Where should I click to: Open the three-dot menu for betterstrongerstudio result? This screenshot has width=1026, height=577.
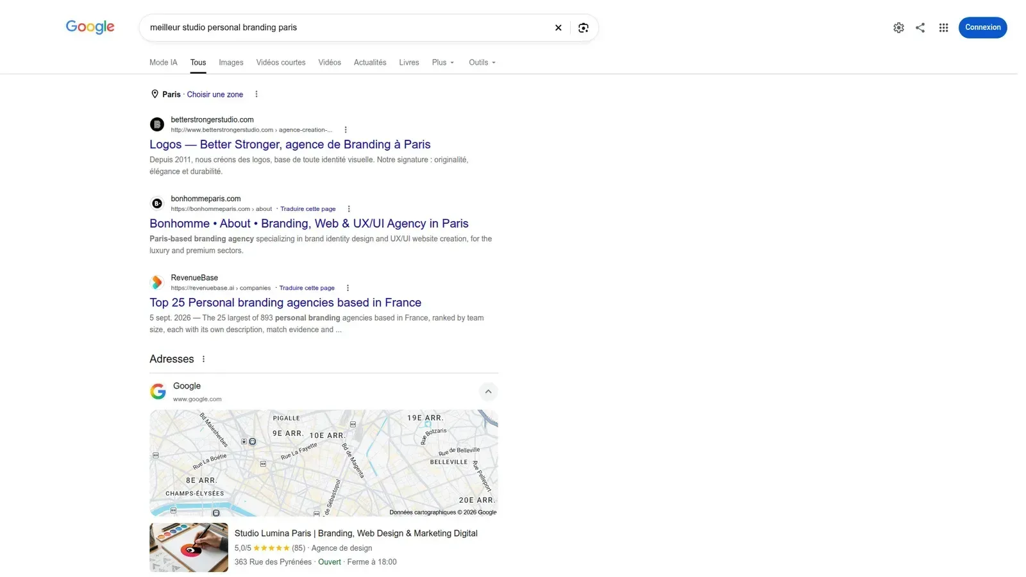pyautogui.click(x=346, y=130)
